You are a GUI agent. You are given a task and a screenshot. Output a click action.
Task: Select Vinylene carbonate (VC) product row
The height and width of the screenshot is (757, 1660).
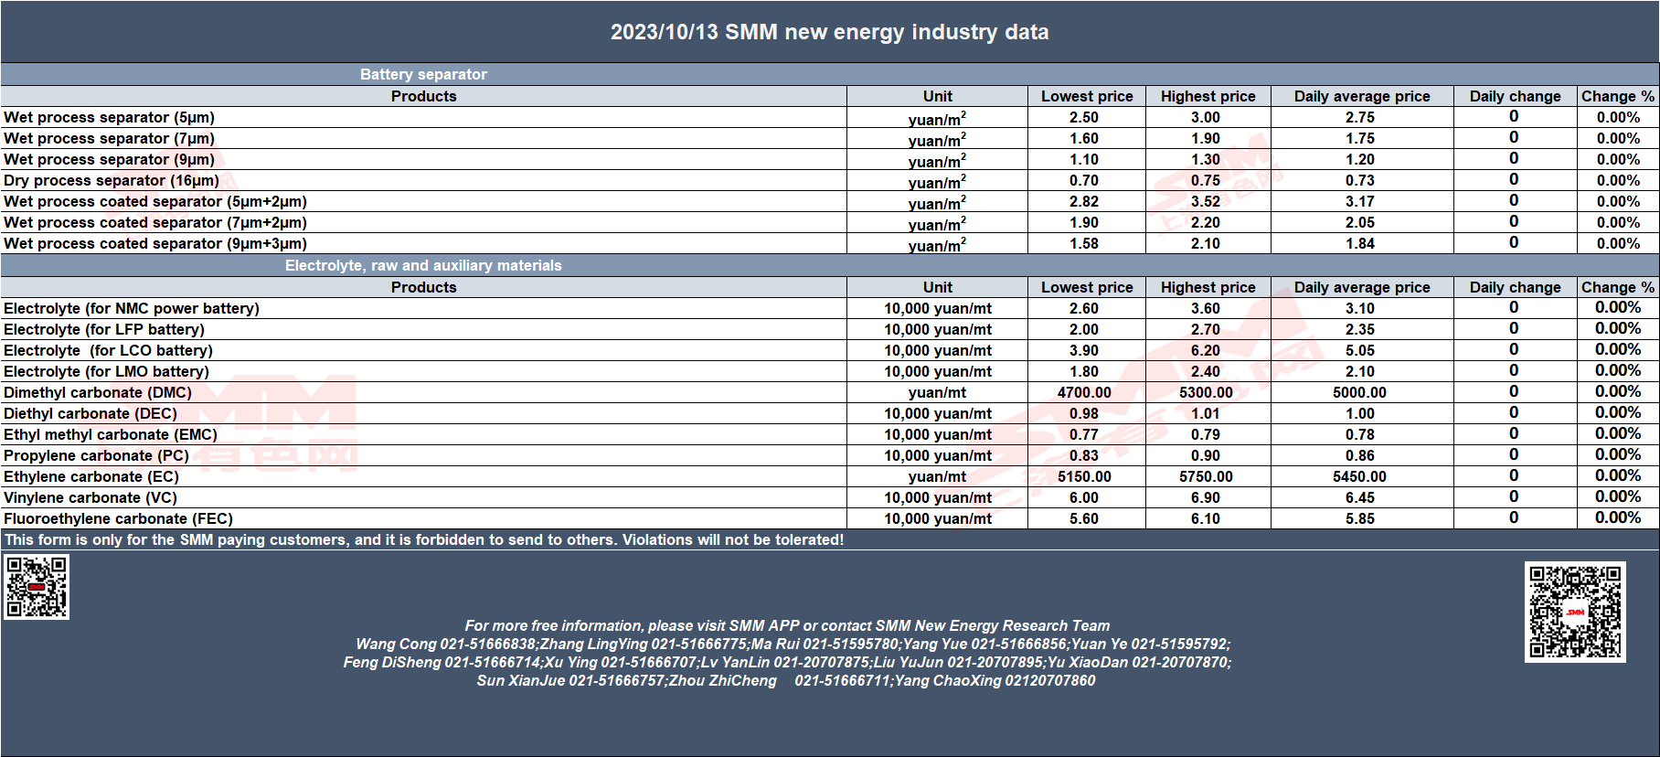pos(830,497)
